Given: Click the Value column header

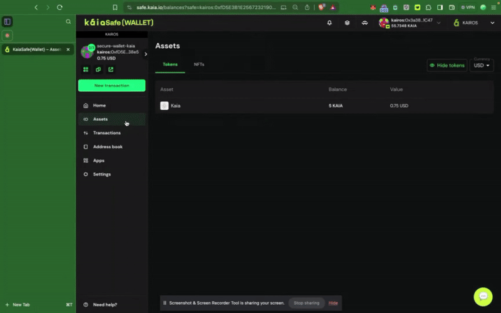Looking at the screenshot, I should 396,90.
